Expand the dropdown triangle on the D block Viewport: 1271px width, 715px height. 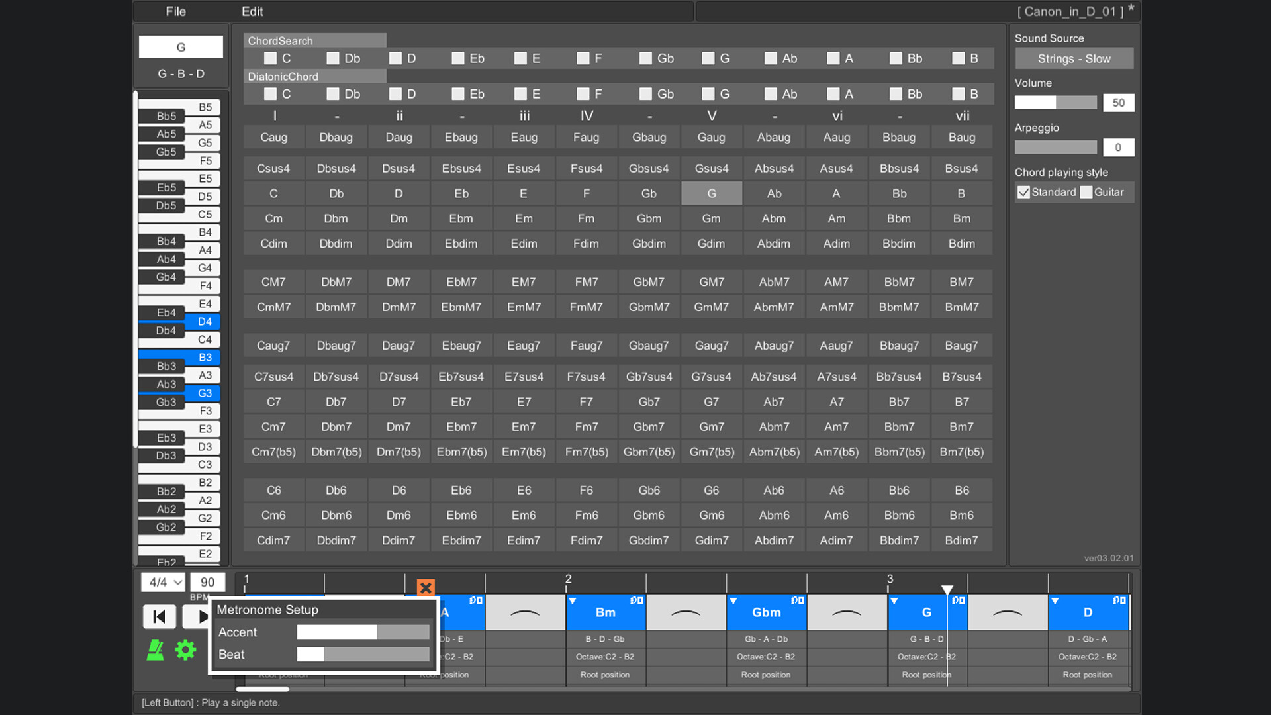pyautogui.click(x=1055, y=601)
